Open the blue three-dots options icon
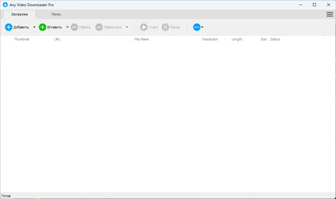336x199 pixels. [197, 27]
